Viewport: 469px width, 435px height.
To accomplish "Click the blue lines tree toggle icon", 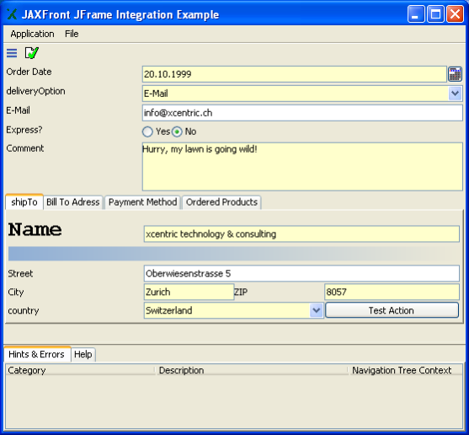I will pyautogui.click(x=12, y=53).
